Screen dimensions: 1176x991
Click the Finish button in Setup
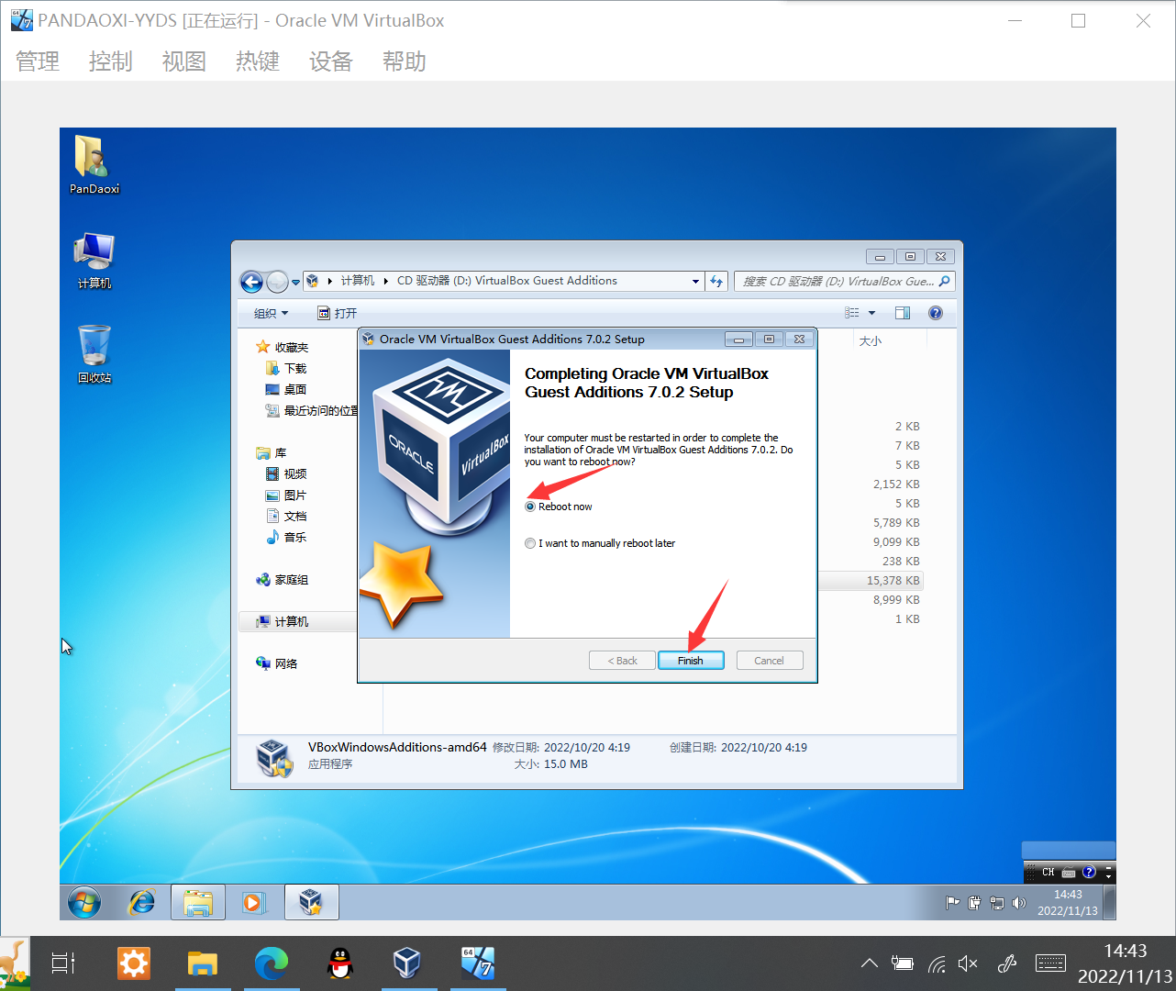click(x=691, y=661)
